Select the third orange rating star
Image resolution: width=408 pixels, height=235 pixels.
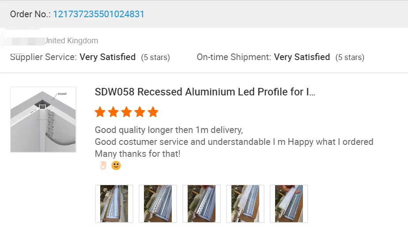[127, 112]
